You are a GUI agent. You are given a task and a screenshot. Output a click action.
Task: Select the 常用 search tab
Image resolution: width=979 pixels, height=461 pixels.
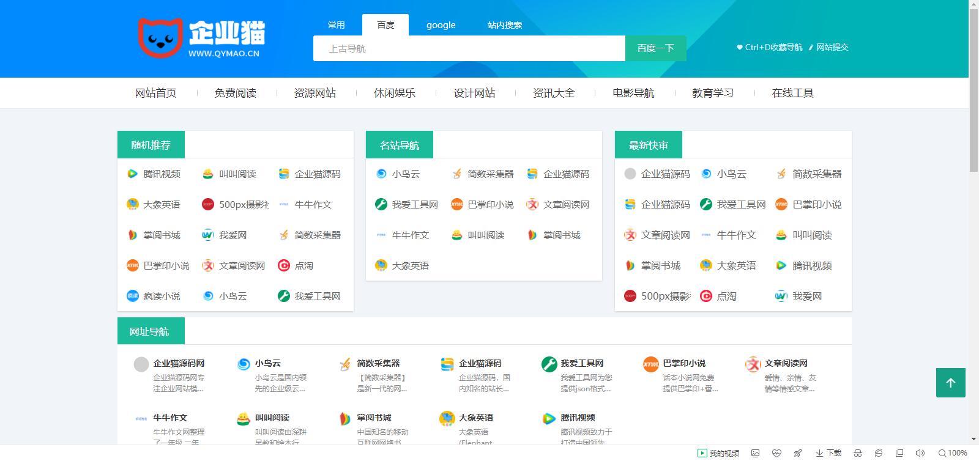coord(336,25)
